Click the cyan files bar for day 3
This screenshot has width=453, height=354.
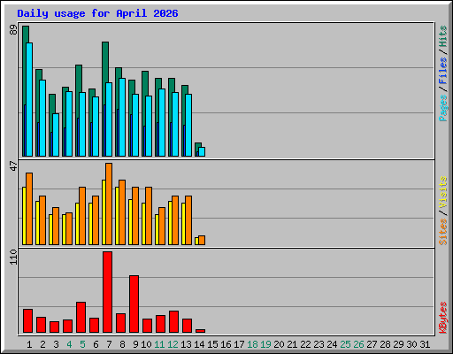click(56, 135)
